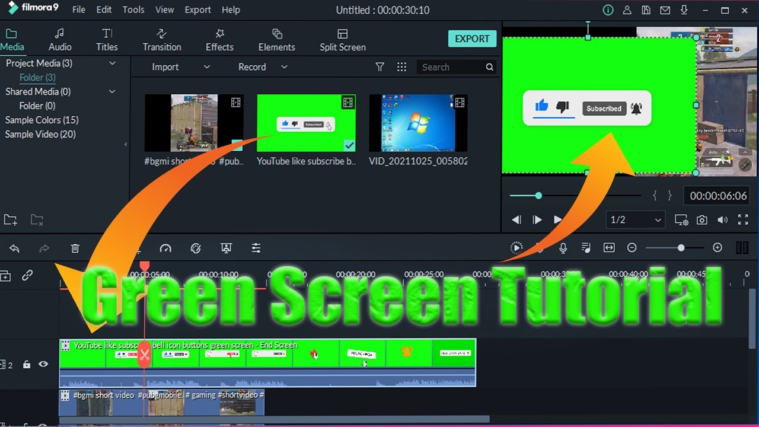Enter full screen preview mode

tap(743, 220)
